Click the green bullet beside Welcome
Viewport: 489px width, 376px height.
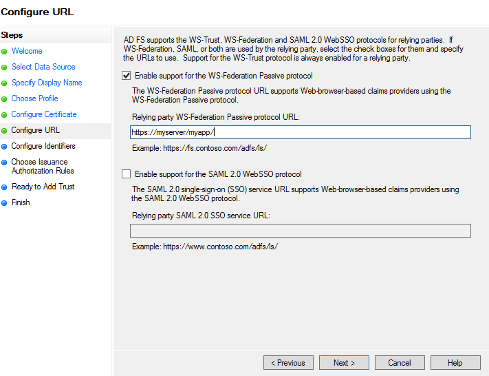[x=4, y=52]
